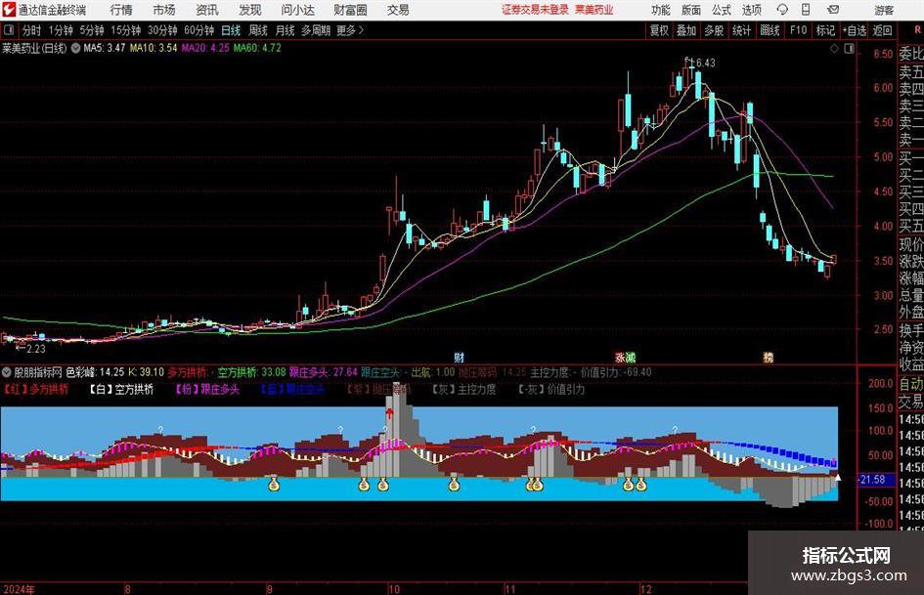
Task: Toggle the side panel icon beside the diamond
Action: [849, 49]
